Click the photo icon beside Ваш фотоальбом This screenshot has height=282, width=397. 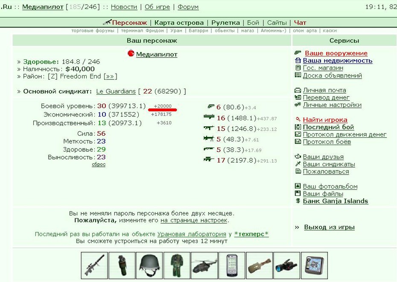298,186
